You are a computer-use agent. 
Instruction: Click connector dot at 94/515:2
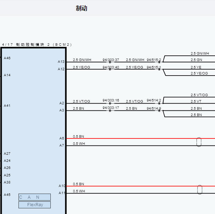pos(159,62)
